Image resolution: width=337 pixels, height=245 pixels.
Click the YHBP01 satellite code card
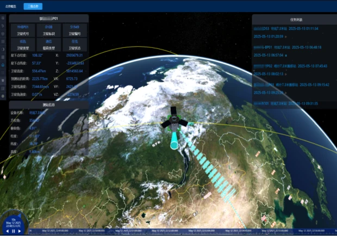click(x=22, y=29)
